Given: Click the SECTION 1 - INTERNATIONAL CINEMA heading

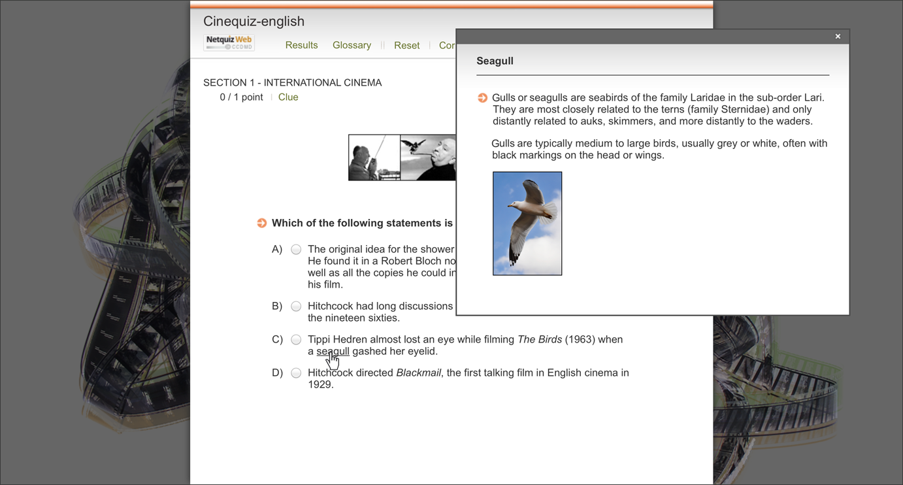Looking at the screenshot, I should 292,82.
